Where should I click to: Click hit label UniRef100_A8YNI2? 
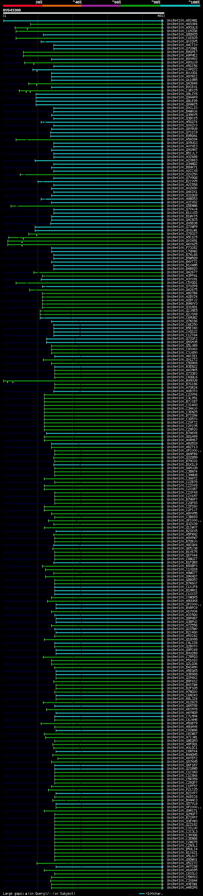[x=182, y=77]
